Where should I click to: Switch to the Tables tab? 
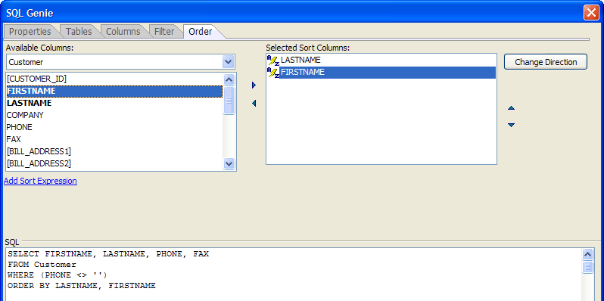click(79, 31)
